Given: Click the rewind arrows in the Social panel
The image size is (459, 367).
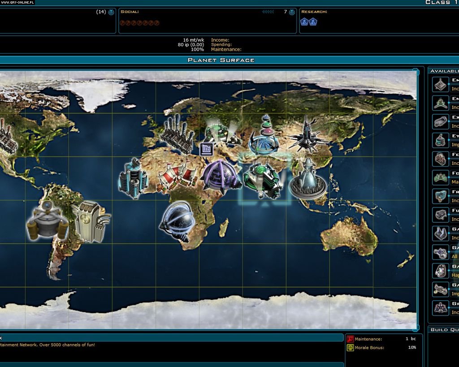Looking at the screenshot, I should pyautogui.click(x=268, y=12).
